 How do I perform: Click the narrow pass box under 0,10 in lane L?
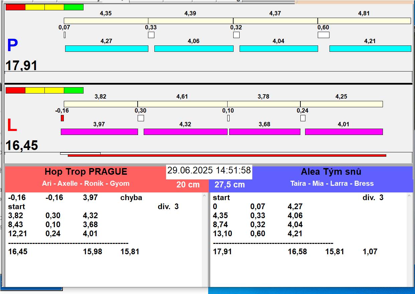click(x=228, y=118)
